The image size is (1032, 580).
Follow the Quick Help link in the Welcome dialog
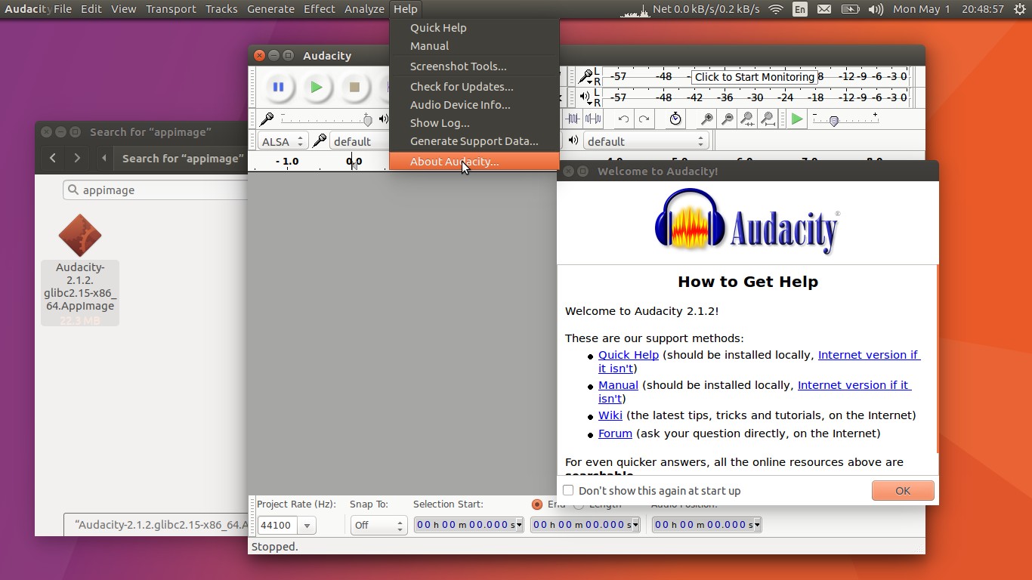(x=629, y=355)
